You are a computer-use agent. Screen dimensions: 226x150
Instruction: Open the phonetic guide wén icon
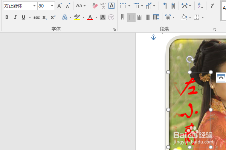tap(103, 6)
